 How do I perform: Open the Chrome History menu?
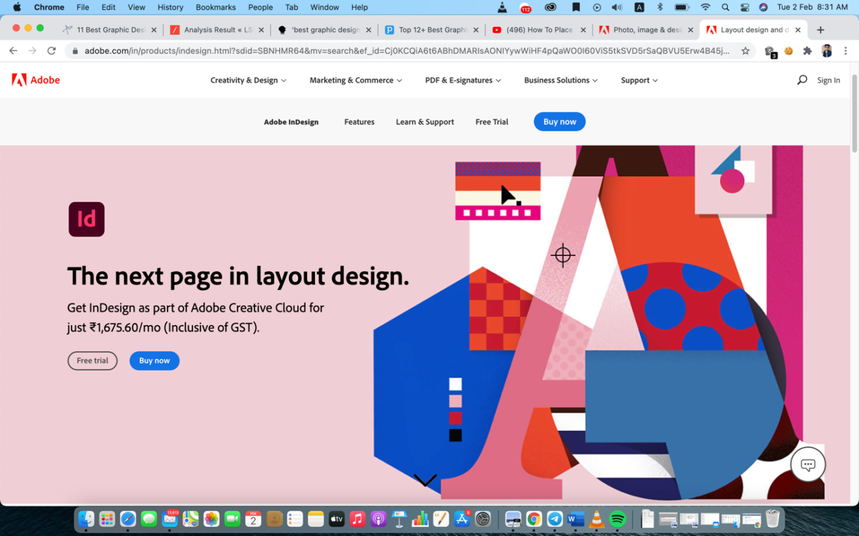(x=170, y=7)
